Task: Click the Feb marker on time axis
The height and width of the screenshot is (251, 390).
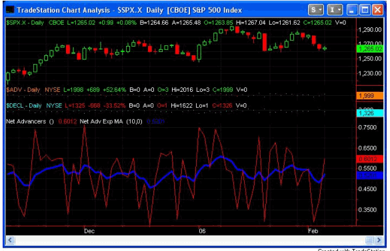Action: click(x=313, y=231)
